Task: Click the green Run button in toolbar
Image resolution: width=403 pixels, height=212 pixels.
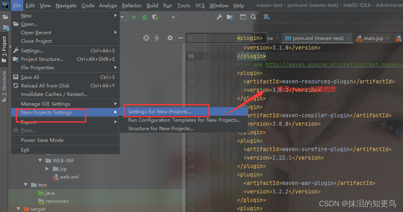Action: click(134, 17)
